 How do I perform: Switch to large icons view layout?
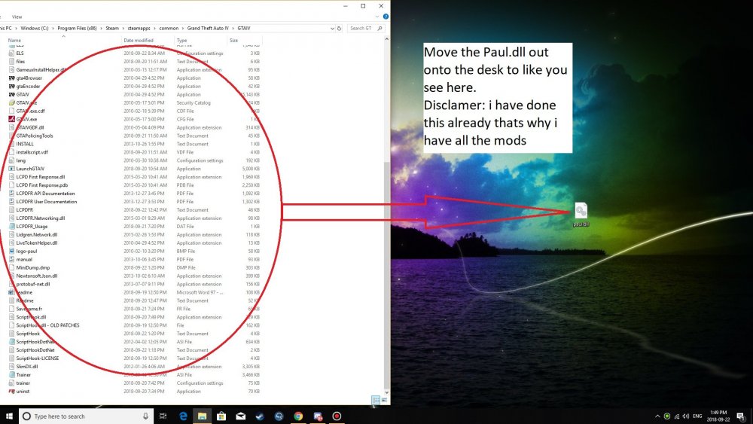384,400
